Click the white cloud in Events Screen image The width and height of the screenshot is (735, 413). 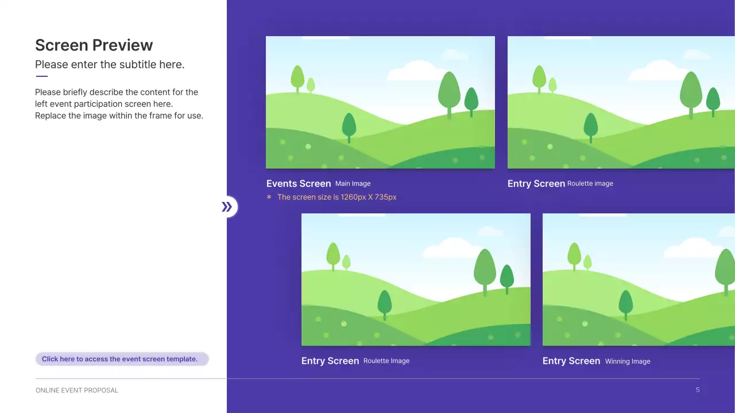coord(412,72)
